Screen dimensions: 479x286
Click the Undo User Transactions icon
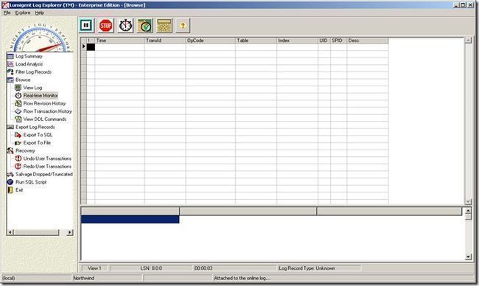click(x=18, y=158)
